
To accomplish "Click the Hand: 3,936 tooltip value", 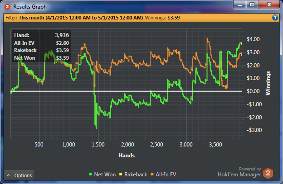I will (x=62, y=35).
